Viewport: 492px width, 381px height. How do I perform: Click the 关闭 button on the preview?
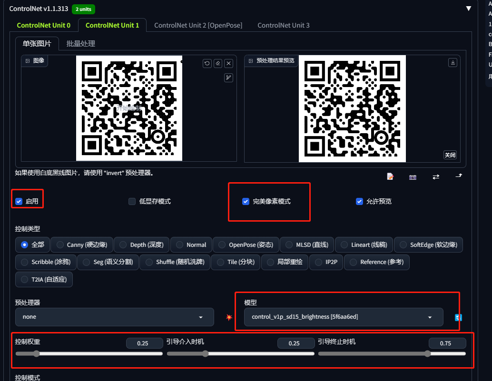450,155
